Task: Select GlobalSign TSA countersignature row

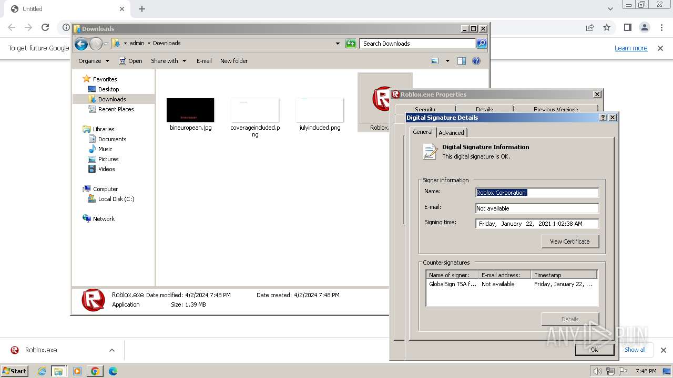Action: 512,284
